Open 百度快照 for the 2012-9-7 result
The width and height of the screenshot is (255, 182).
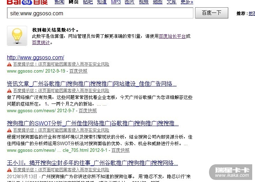(x=88, y=111)
